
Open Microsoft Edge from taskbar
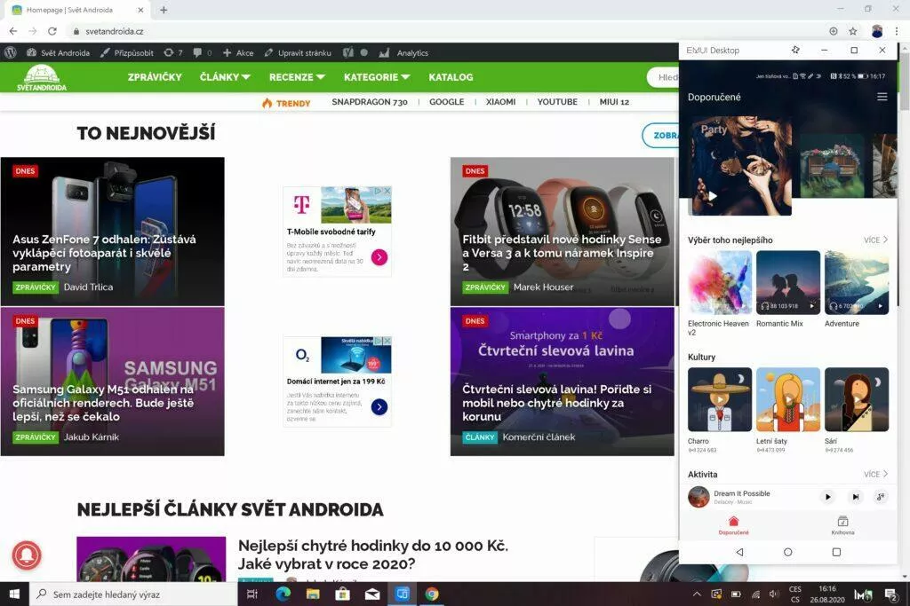(x=283, y=594)
